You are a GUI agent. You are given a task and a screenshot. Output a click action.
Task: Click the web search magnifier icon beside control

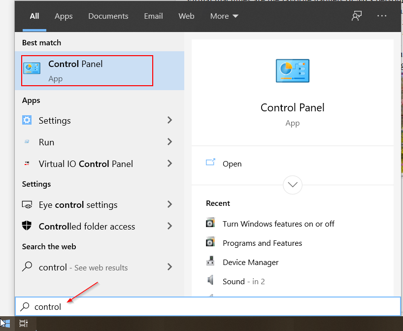coord(27,266)
